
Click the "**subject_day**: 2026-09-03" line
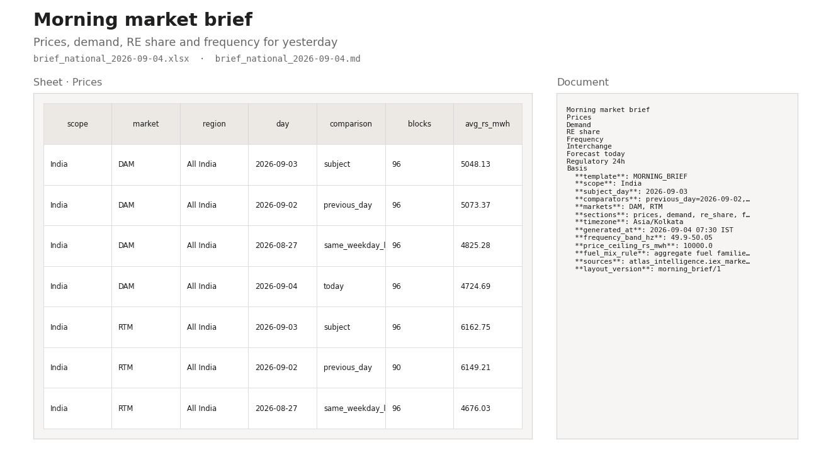pyautogui.click(x=631, y=192)
